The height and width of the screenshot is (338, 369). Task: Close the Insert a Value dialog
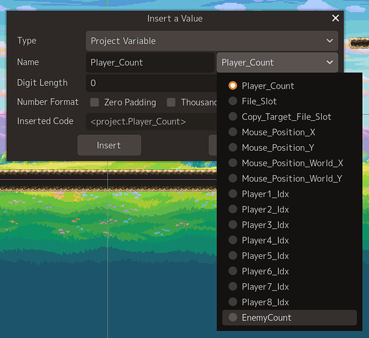coord(335,18)
